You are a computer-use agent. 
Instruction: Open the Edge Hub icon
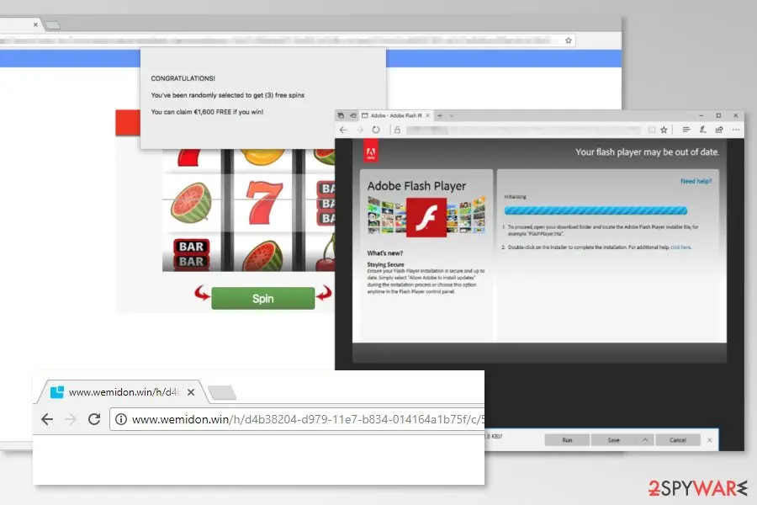click(686, 130)
